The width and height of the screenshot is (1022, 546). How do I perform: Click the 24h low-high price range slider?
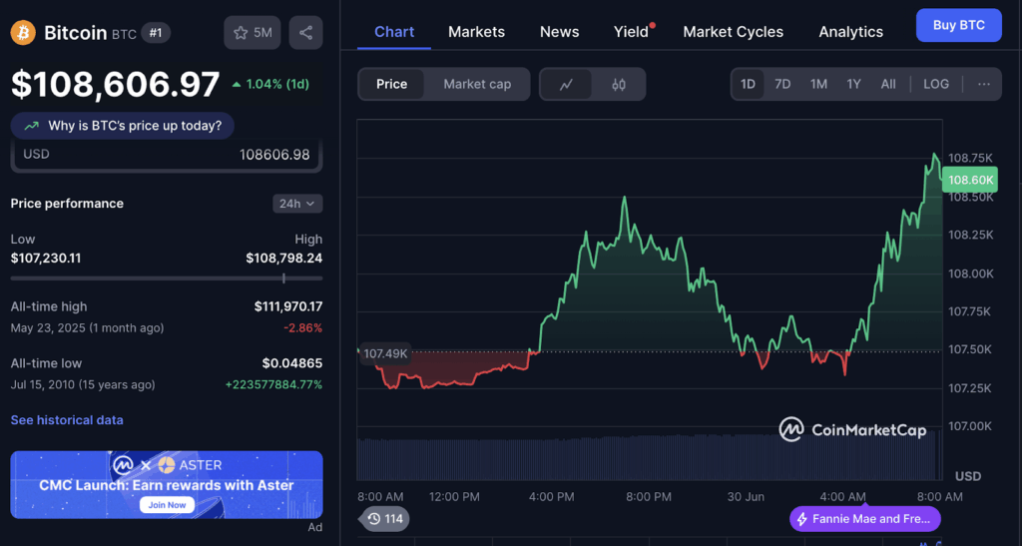(x=167, y=278)
